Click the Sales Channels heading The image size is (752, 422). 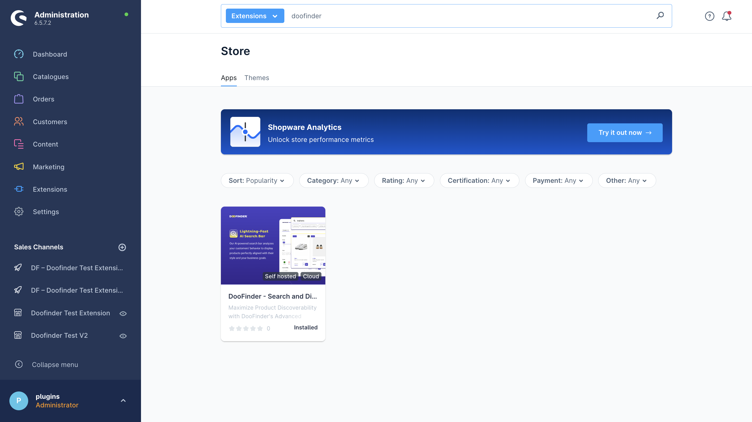[39, 247]
